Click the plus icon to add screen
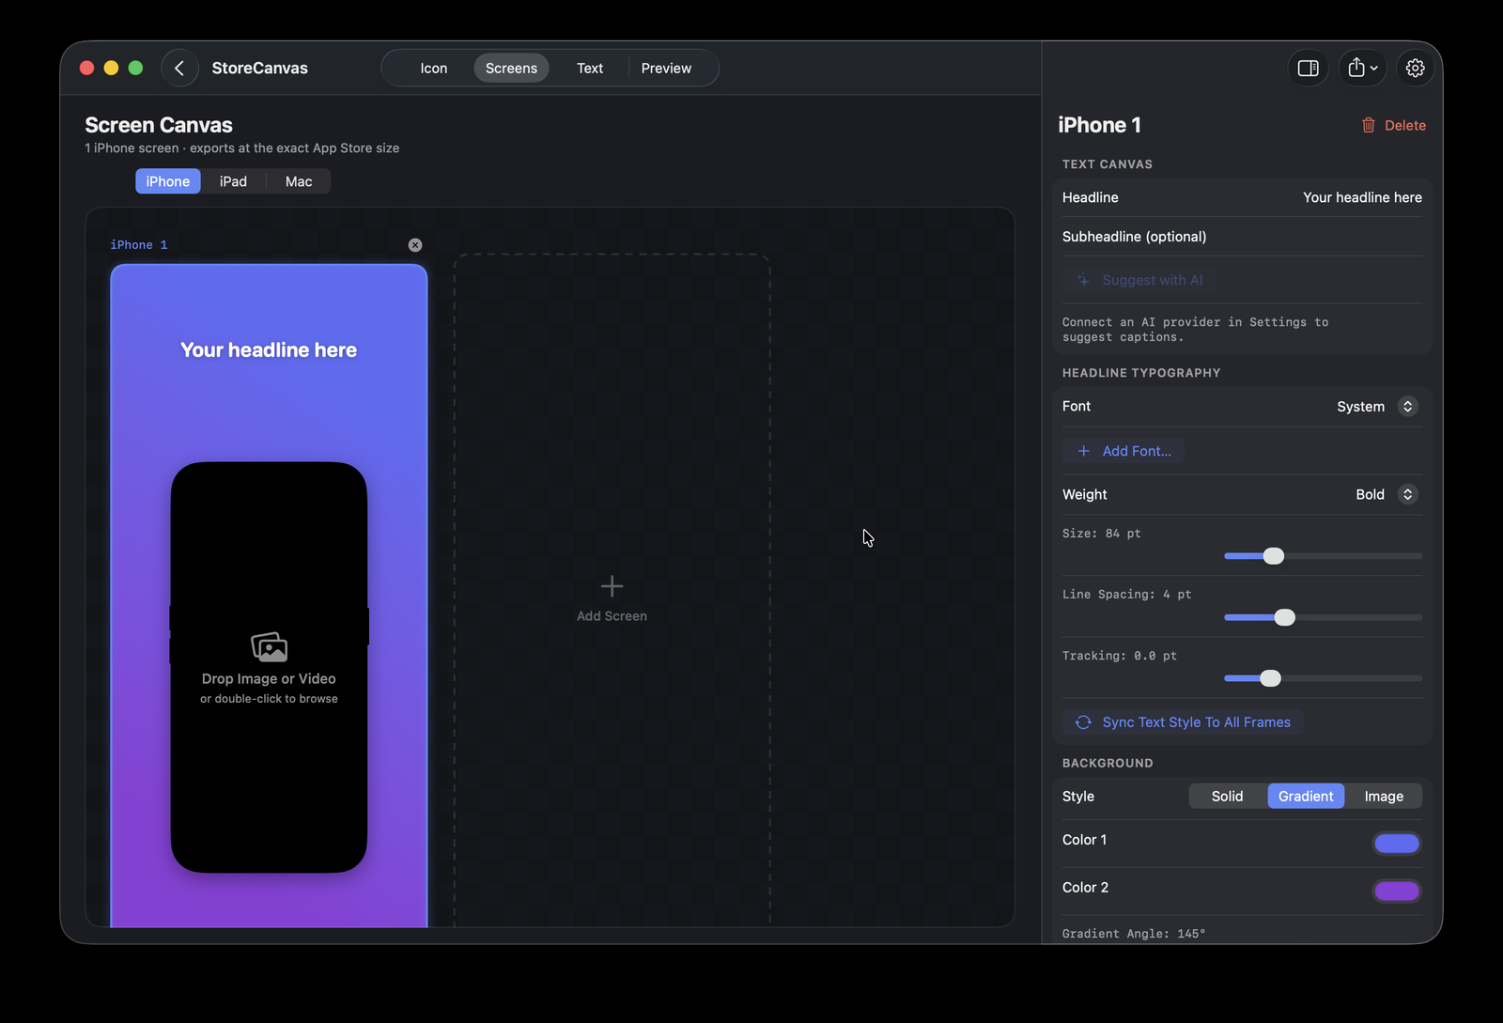1503x1023 pixels. [x=612, y=586]
